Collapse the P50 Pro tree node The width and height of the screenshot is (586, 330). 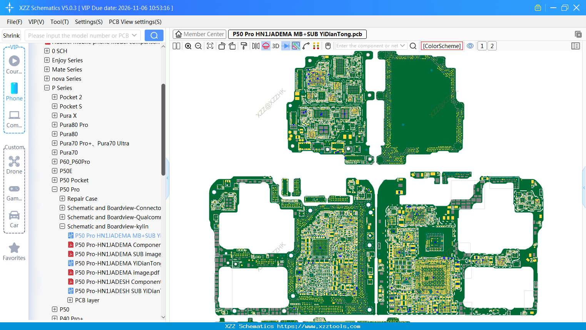(x=55, y=190)
